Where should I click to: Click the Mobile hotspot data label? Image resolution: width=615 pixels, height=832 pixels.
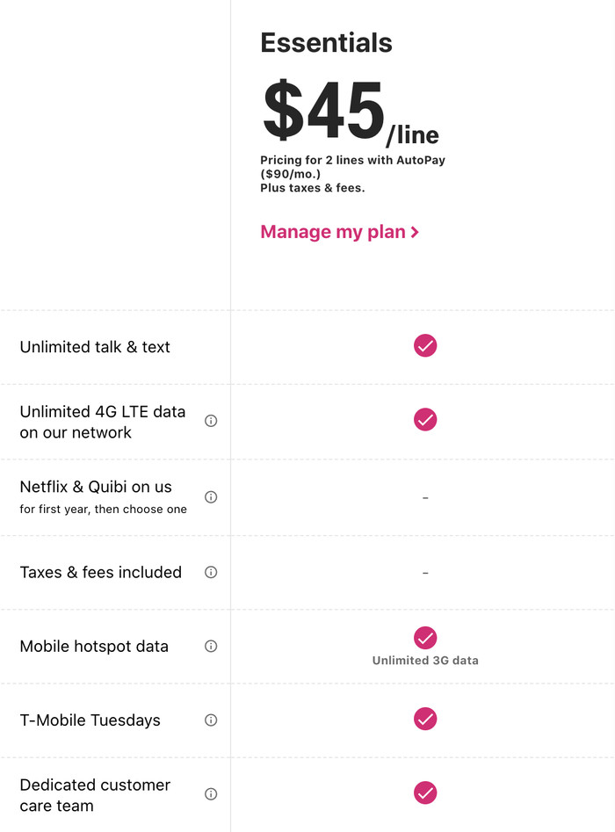(x=94, y=647)
